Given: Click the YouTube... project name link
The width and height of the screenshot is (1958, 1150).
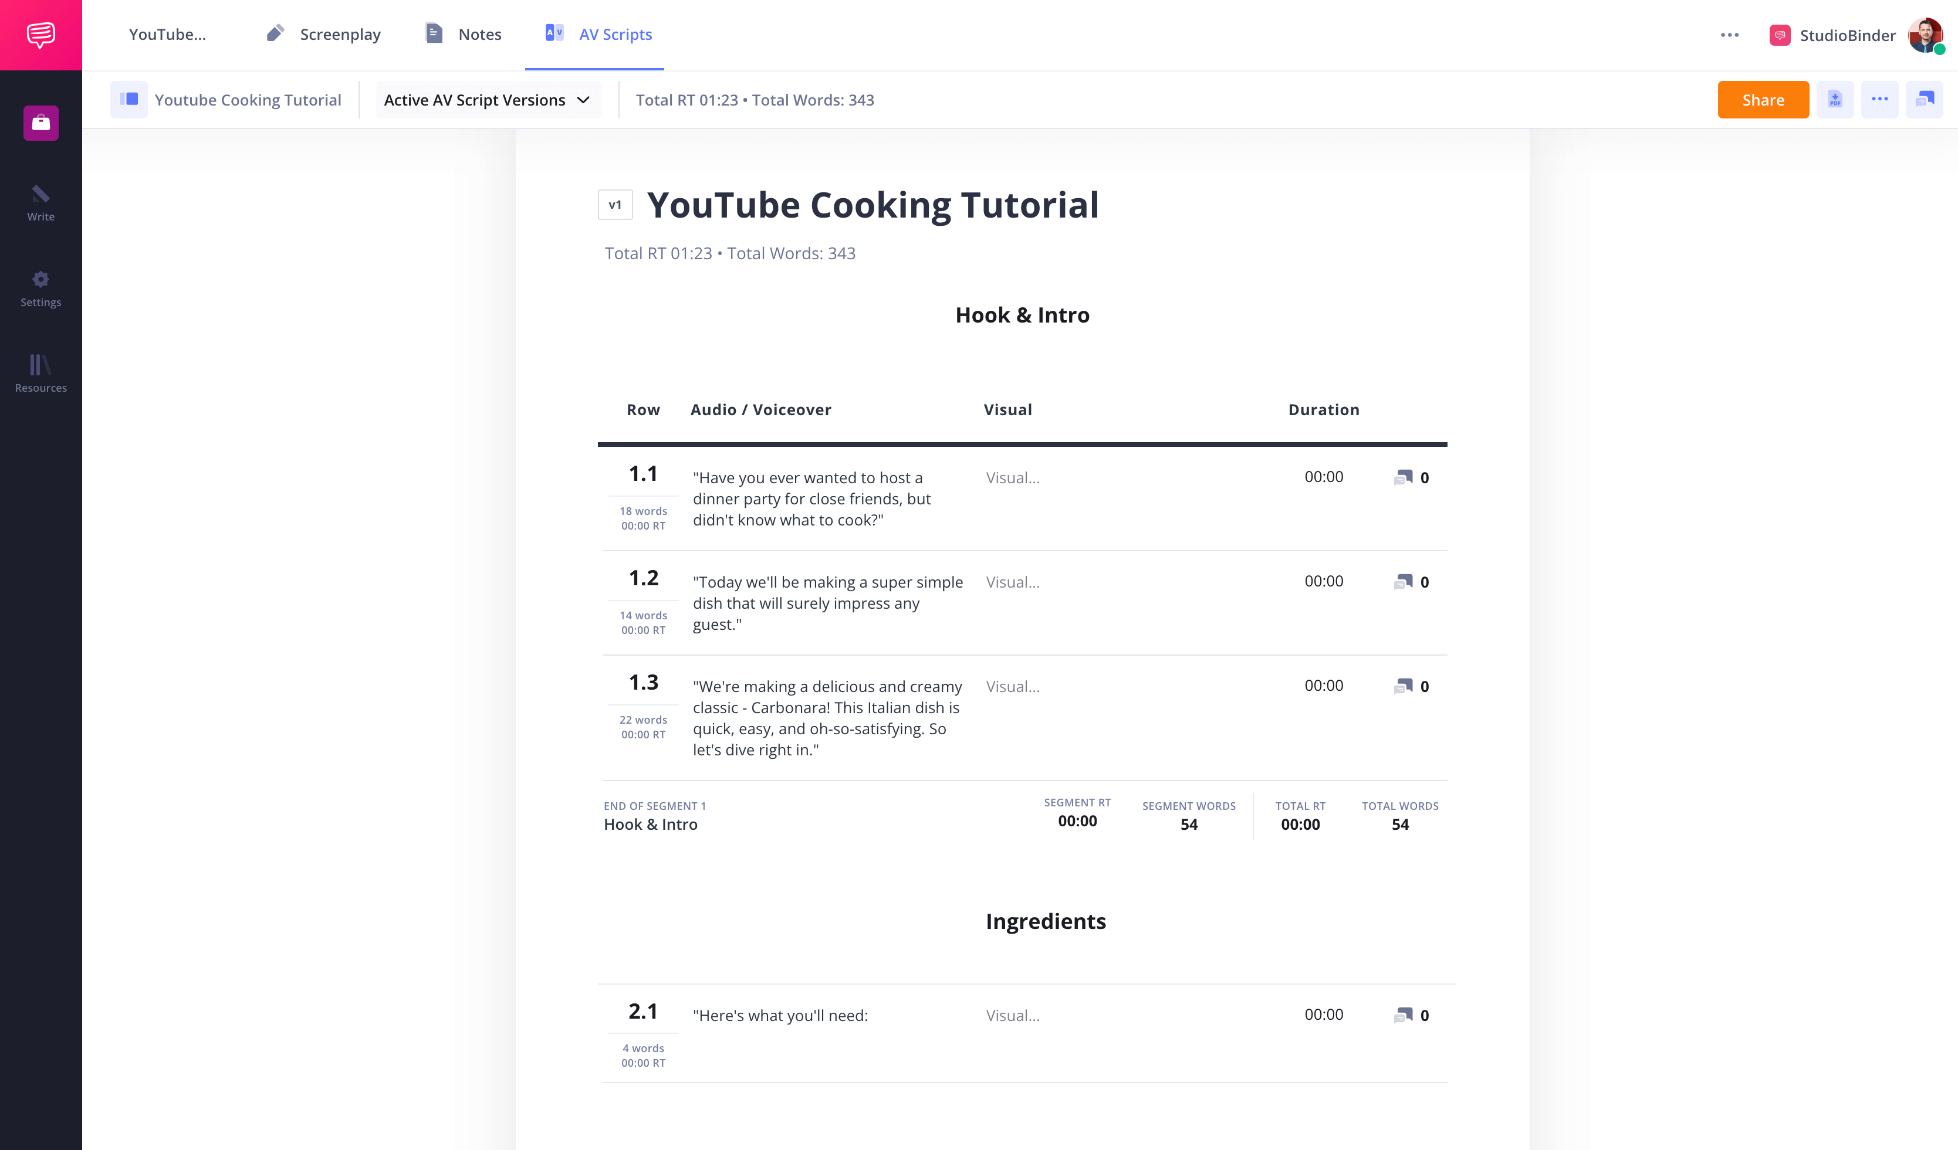Looking at the screenshot, I should pos(167,34).
